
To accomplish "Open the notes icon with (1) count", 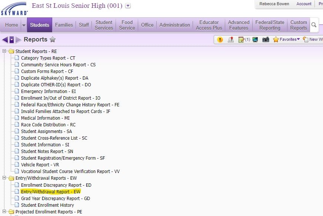I will pyautogui.click(x=244, y=40).
